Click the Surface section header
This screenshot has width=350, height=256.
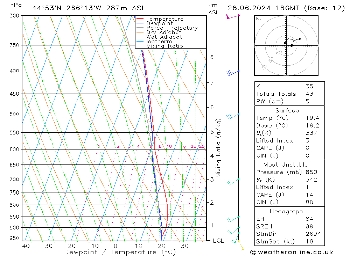(287, 110)
